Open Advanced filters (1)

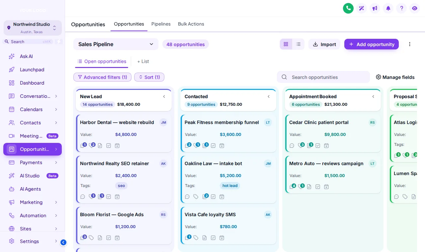click(x=102, y=77)
